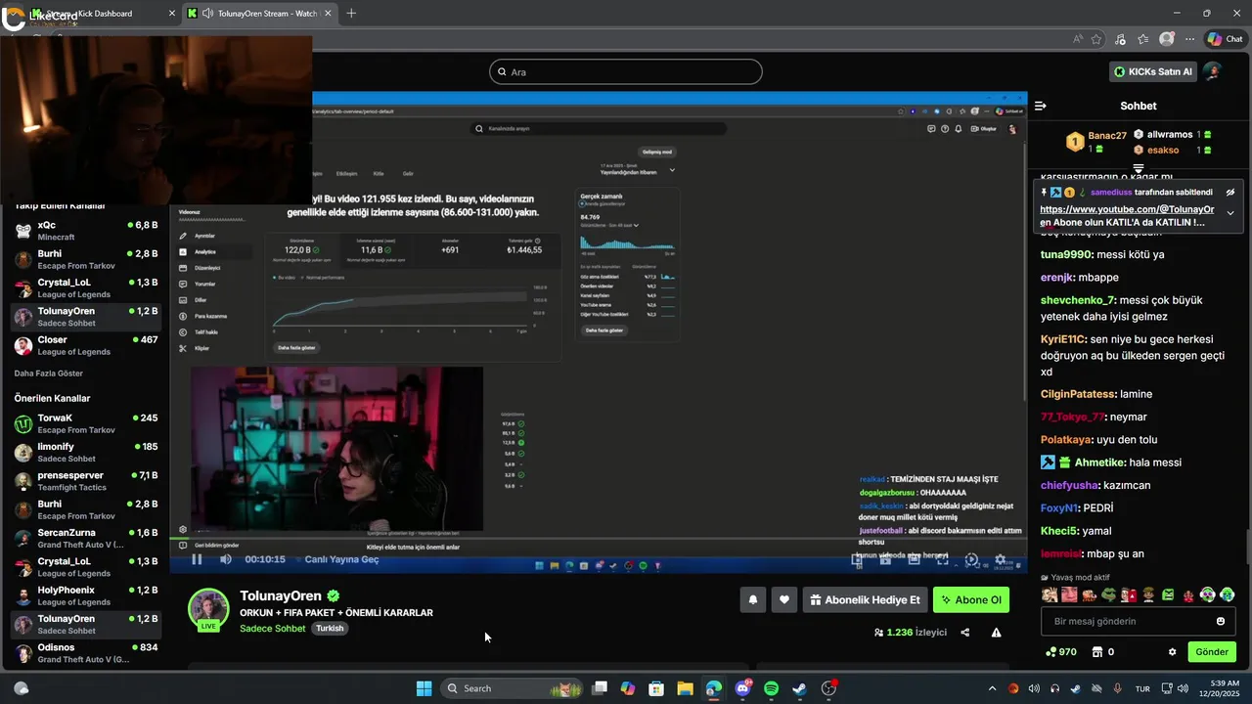Share the stream via share icon

964,633
